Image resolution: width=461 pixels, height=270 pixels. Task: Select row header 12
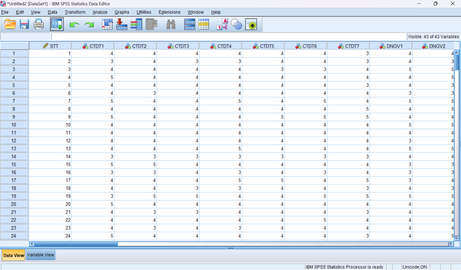pyautogui.click(x=14, y=141)
